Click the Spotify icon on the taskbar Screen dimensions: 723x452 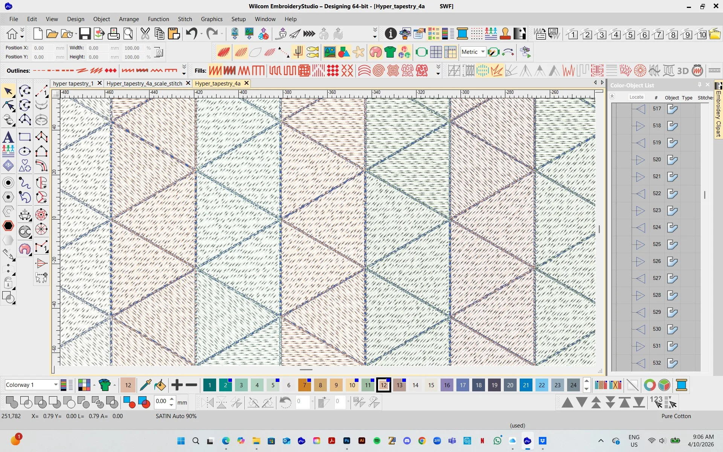[377, 441]
